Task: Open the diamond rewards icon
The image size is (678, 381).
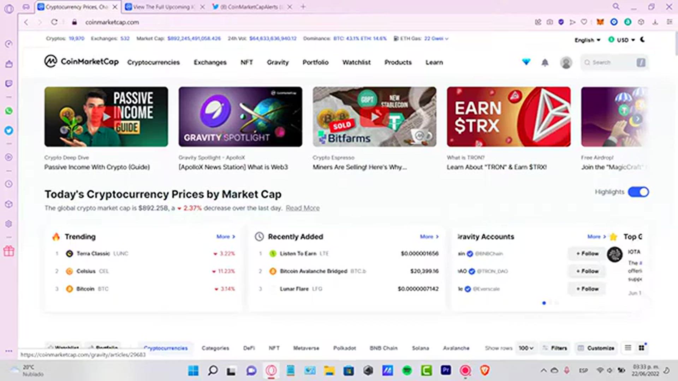Action: tap(526, 62)
